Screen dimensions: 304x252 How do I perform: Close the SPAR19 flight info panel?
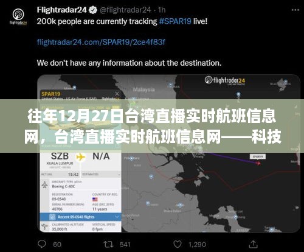click(x=117, y=94)
